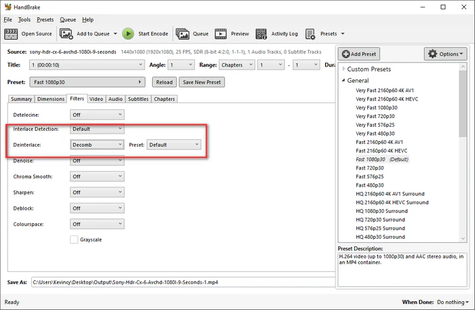This screenshot has width=475, height=310.
Task: Open the Add to Queue dropdown arrow
Action: pos(115,34)
